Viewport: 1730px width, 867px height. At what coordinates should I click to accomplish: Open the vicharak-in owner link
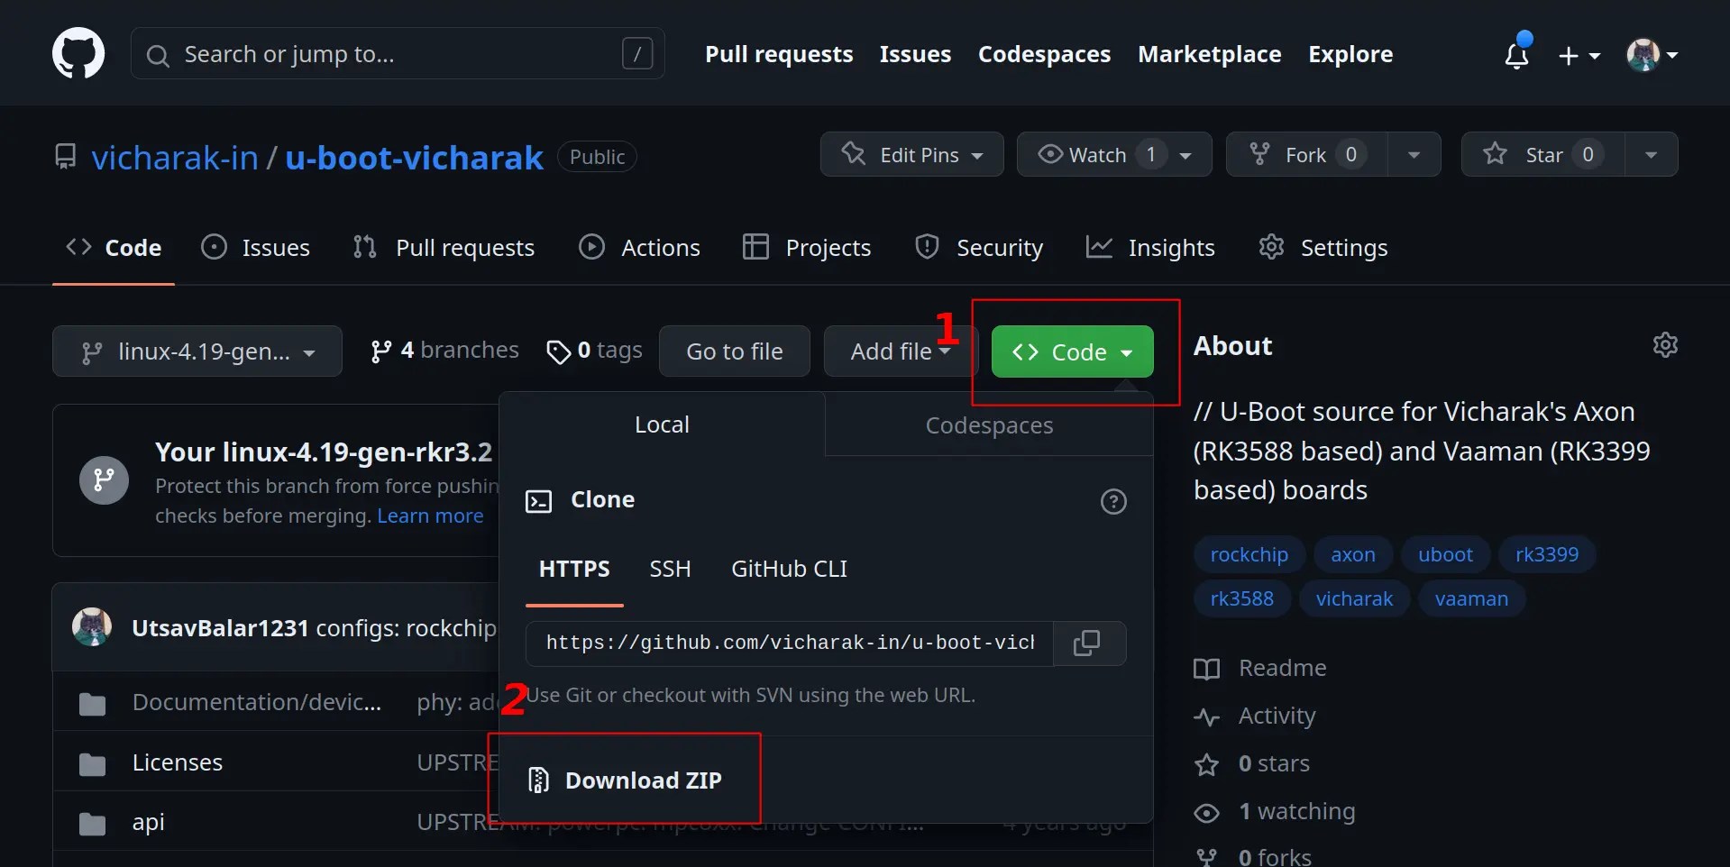click(175, 158)
